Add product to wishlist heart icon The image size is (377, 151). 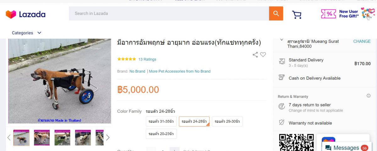point(263,55)
